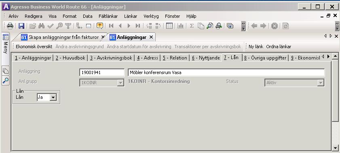Open the Data menu

(88, 16)
